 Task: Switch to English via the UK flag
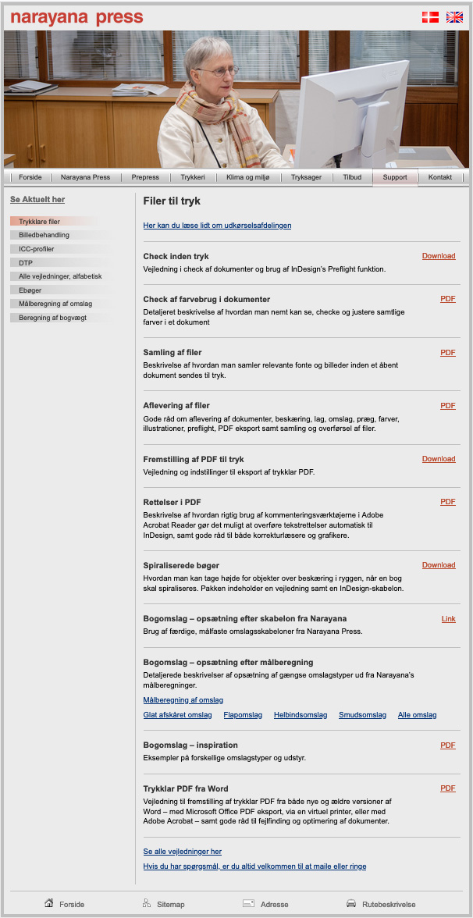(x=454, y=17)
